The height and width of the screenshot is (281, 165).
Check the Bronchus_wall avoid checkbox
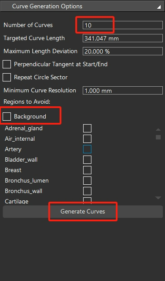pos(87,191)
